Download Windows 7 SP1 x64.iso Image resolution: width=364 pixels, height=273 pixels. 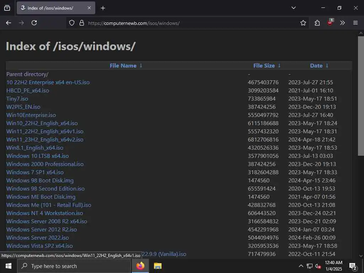[35, 172]
